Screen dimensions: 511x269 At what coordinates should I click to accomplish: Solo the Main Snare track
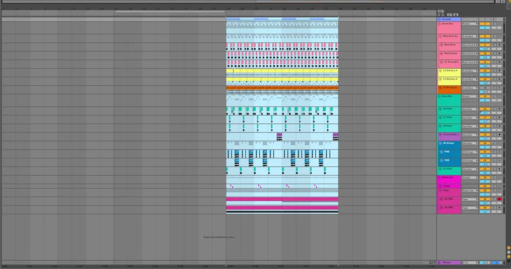[493, 53]
